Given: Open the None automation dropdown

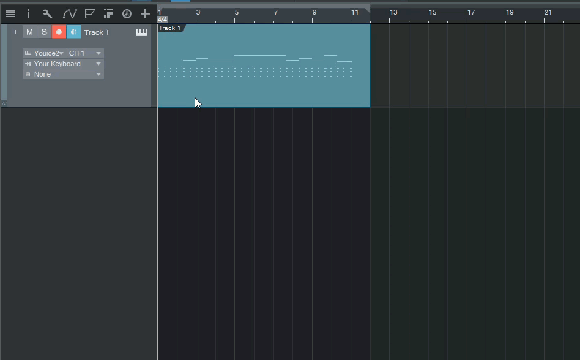Looking at the screenshot, I should (62, 73).
